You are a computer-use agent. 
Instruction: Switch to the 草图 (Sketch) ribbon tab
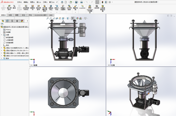(17, 15)
